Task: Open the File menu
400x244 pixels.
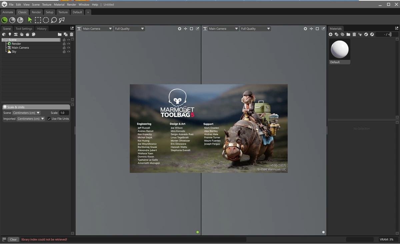Action: (x=11, y=5)
